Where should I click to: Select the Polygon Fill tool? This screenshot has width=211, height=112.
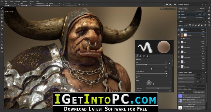[x=2, y=18]
